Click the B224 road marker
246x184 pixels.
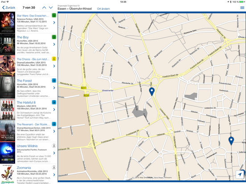(86, 95)
